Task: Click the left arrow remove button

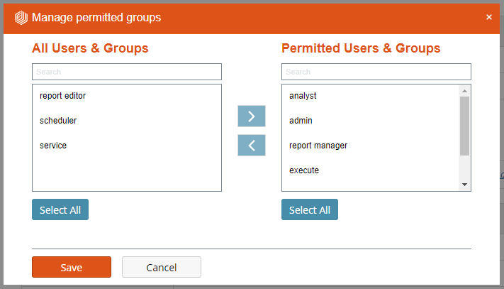Action: click(x=251, y=146)
